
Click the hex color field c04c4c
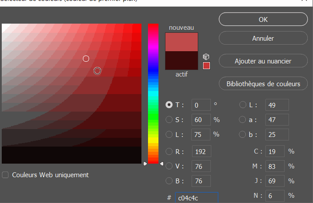[x=196, y=198]
